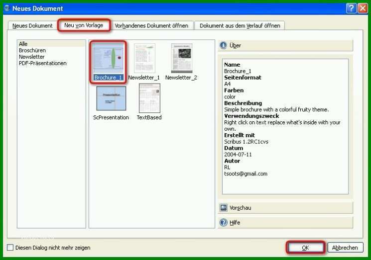
Task: Switch to the Neues Dokument tab
Action: pos(32,26)
